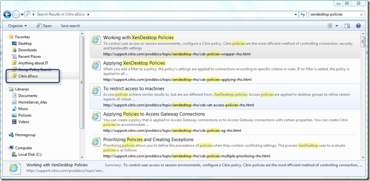Click the Change your view icon
Viewport: 370px width, 181px height.
coord(330,26)
